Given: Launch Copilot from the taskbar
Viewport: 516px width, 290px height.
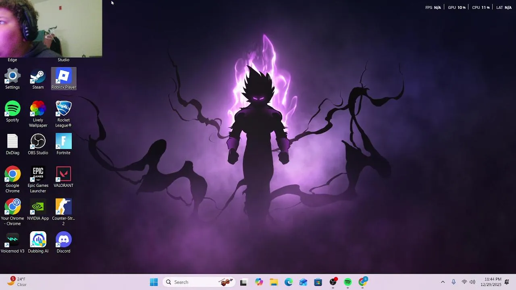Looking at the screenshot, I should point(259,282).
